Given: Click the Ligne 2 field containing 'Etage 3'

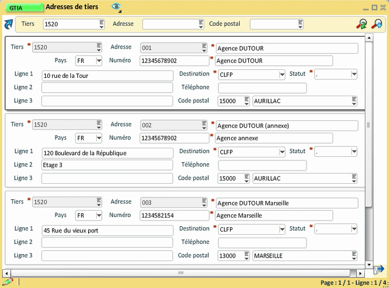Looking at the screenshot, I should click(107, 165).
